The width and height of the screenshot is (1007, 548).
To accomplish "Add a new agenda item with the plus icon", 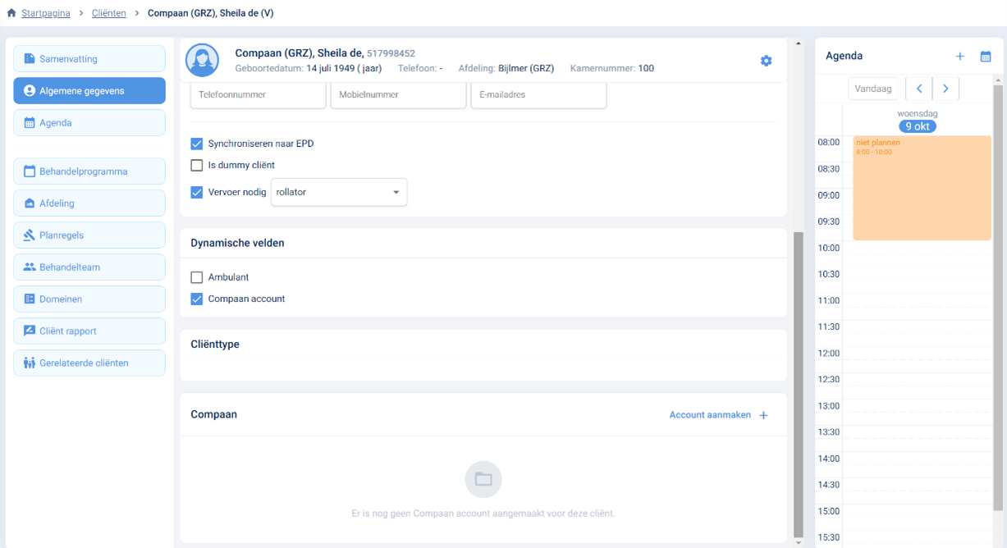I will coord(959,57).
